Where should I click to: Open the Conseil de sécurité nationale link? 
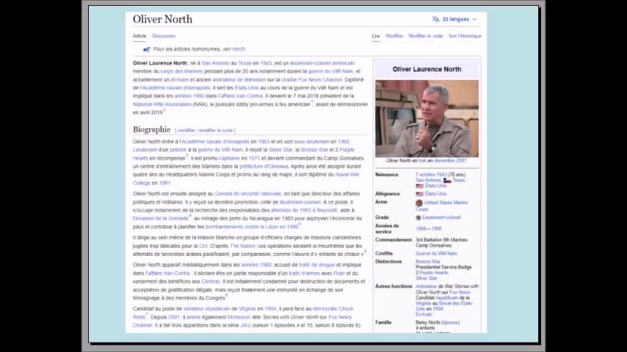pyautogui.click(x=248, y=194)
